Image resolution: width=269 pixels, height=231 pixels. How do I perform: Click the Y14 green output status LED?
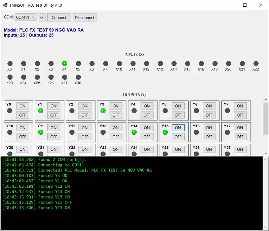(134, 132)
